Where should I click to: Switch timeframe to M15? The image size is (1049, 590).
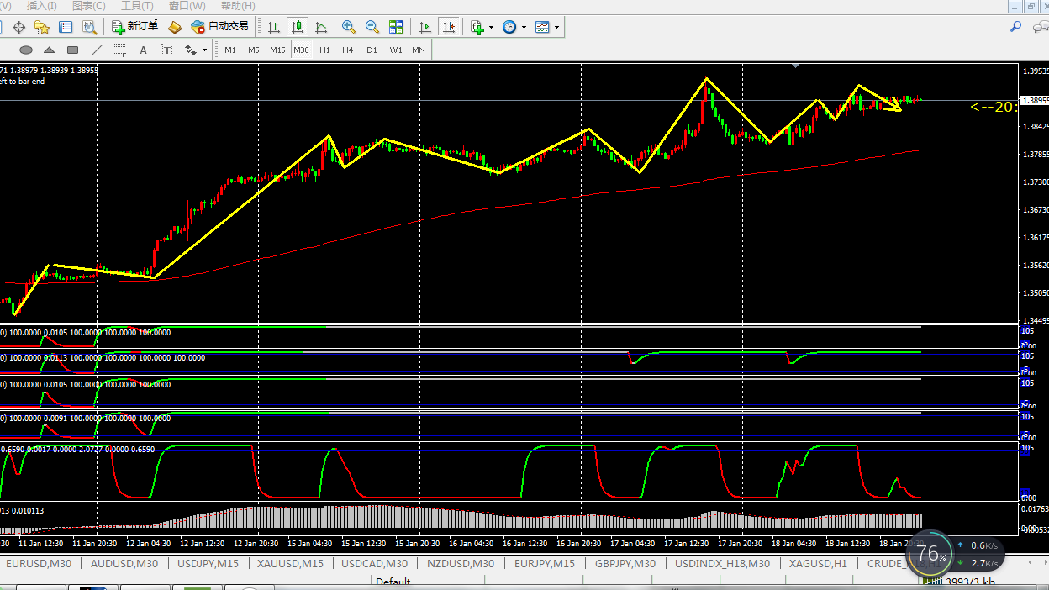[277, 50]
